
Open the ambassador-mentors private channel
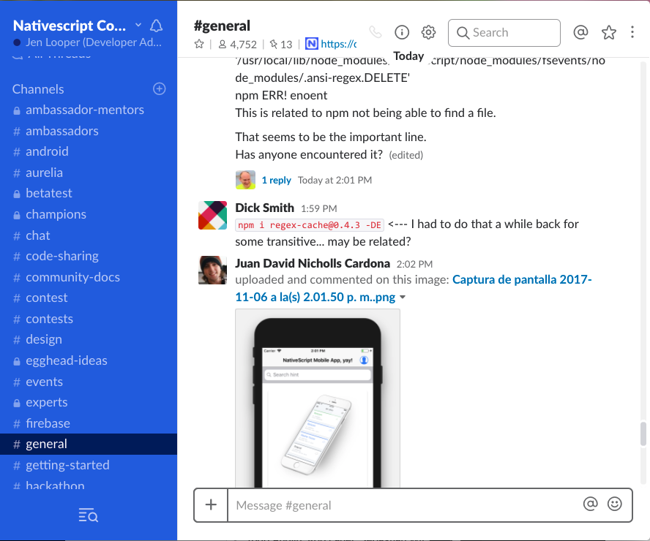coord(89,110)
